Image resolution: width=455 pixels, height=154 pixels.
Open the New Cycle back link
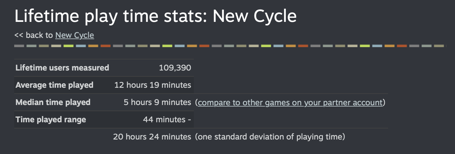coord(74,35)
